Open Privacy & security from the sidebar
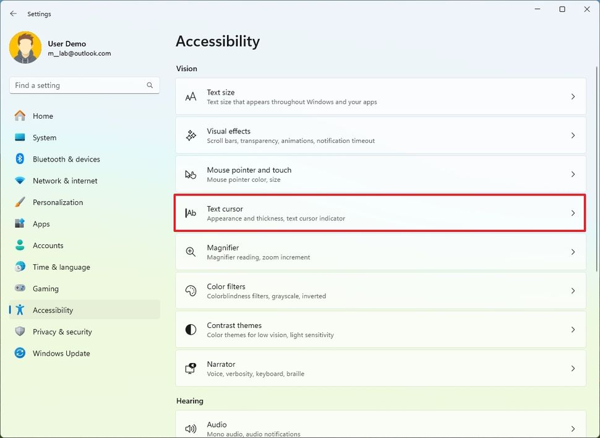The image size is (600, 438). click(61, 332)
